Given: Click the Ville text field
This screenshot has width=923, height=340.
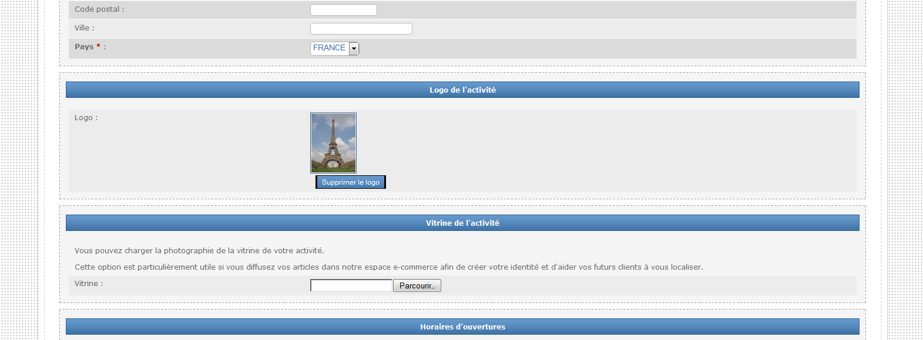Looking at the screenshot, I should 361,29.
